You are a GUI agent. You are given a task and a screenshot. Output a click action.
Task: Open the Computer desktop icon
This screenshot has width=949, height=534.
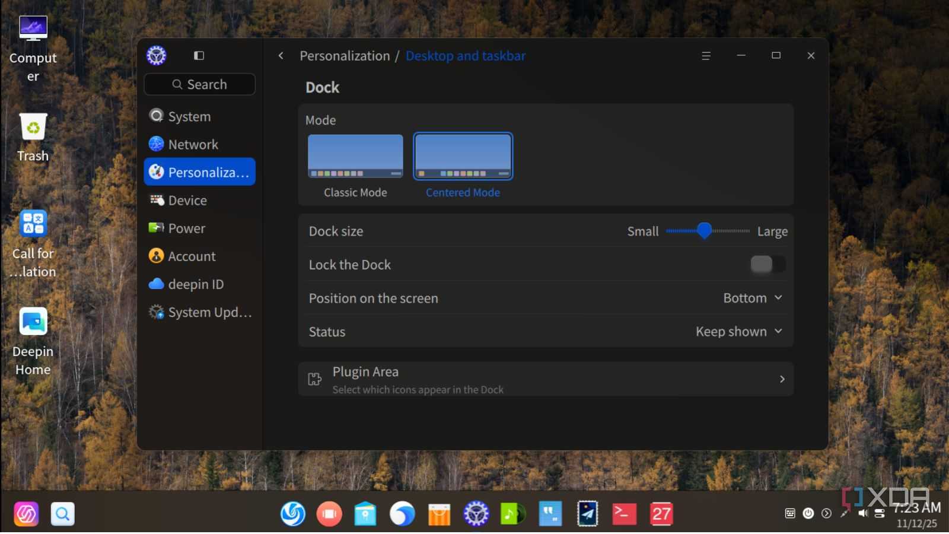33,49
